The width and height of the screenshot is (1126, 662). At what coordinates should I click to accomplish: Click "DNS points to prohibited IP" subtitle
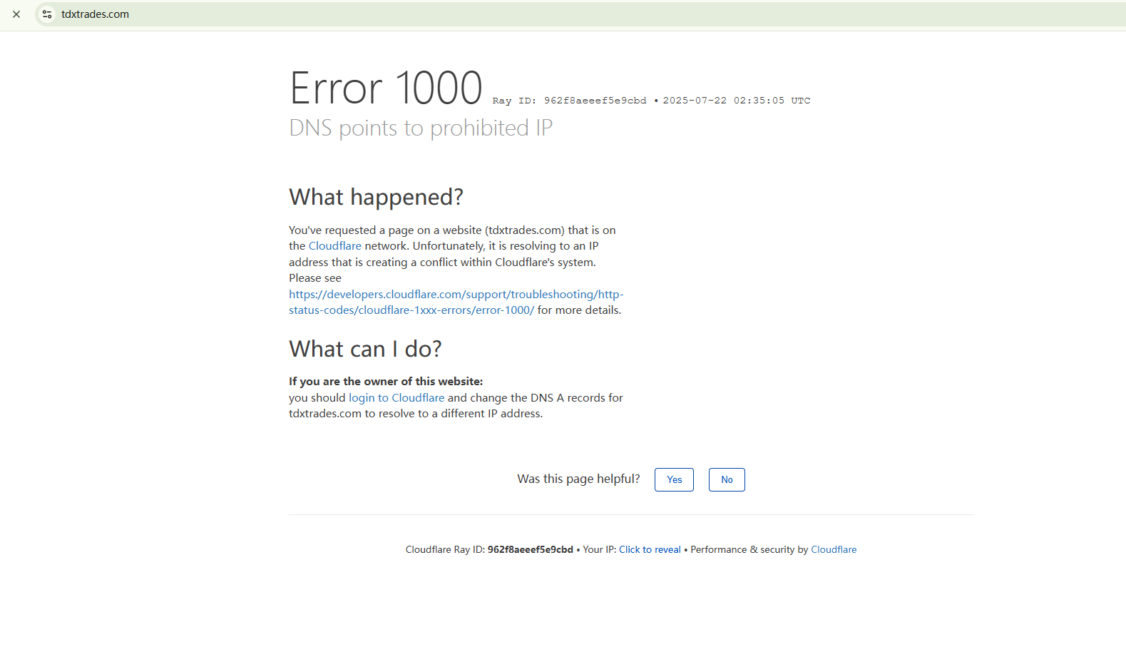click(x=421, y=128)
